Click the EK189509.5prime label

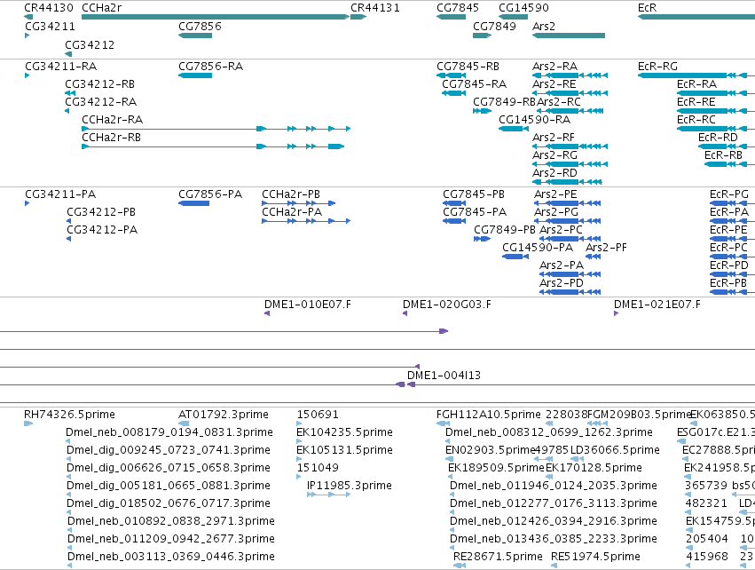pyautogui.click(x=496, y=468)
